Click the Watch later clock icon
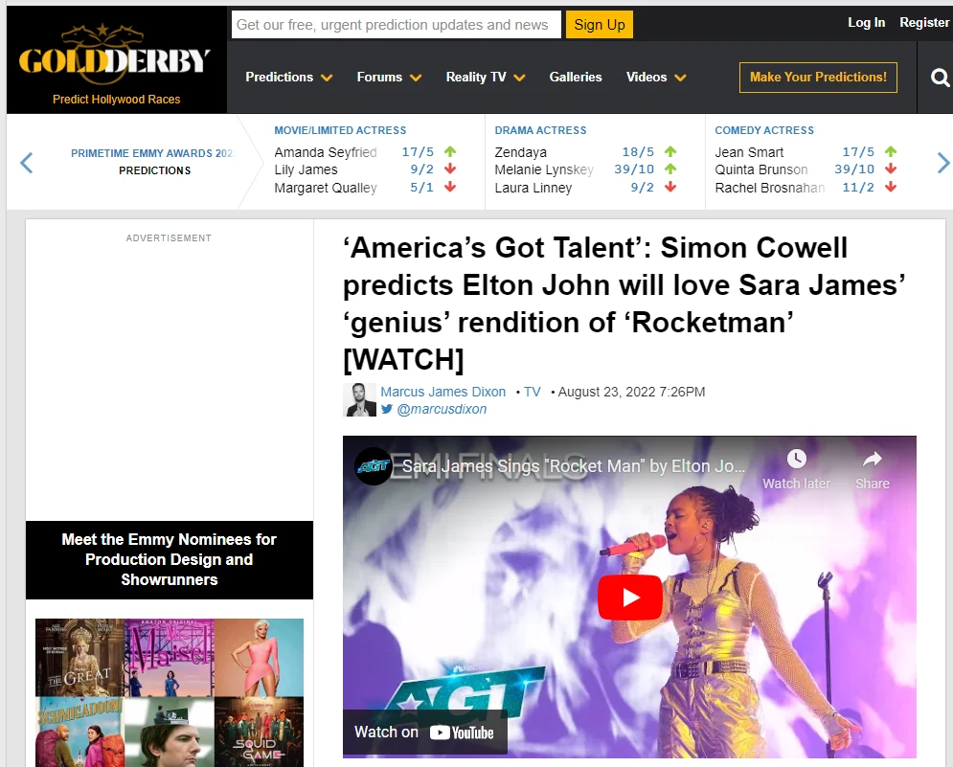 [x=796, y=459]
